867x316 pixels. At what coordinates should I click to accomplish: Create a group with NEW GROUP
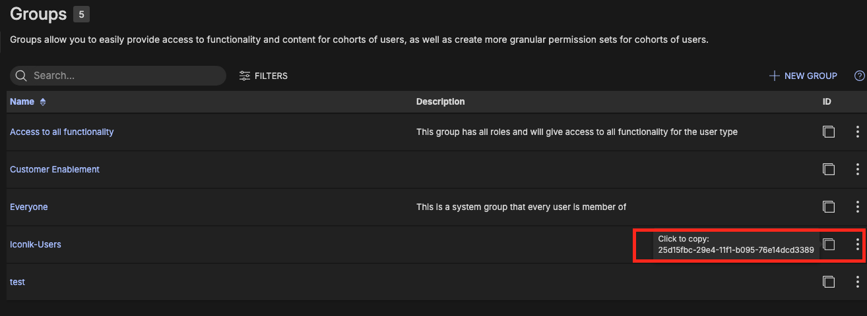pos(803,76)
